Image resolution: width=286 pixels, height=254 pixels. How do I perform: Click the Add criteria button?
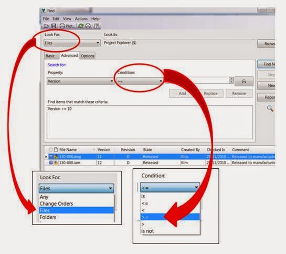point(182,94)
